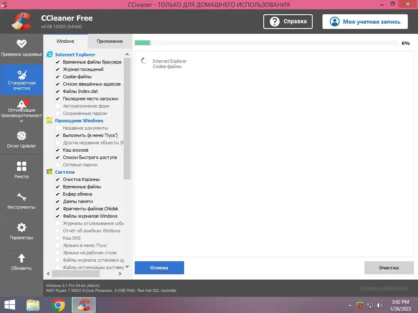Click the Internet Explorer section heading
418x313 pixels.
tap(75, 54)
